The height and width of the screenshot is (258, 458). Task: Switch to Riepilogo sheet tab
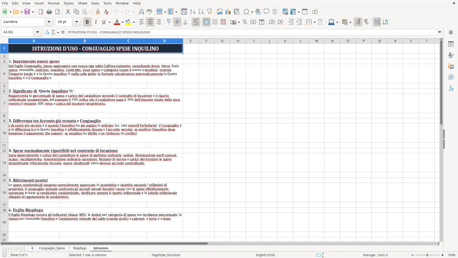coord(80,248)
